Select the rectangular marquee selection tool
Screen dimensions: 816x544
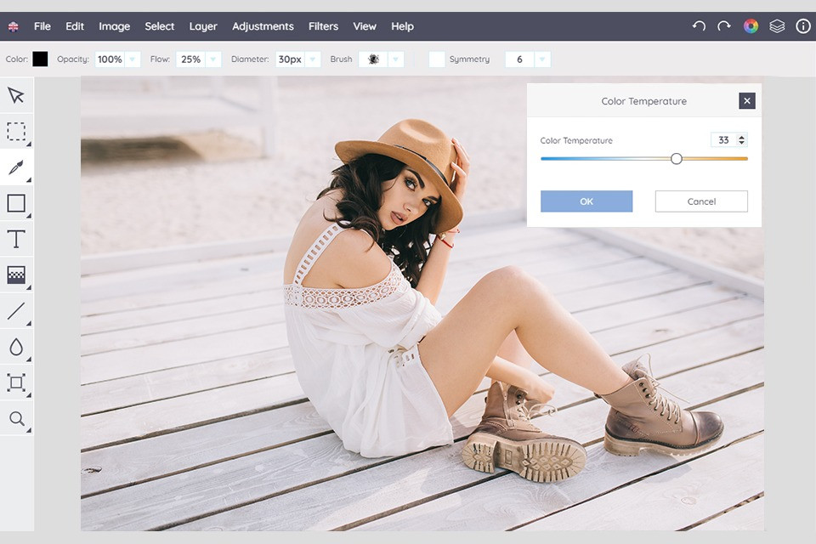(x=16, y=131)
